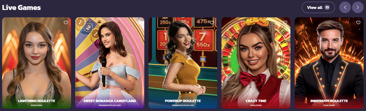Click the Lightning Roulette title text

click(x=36, y=101)
